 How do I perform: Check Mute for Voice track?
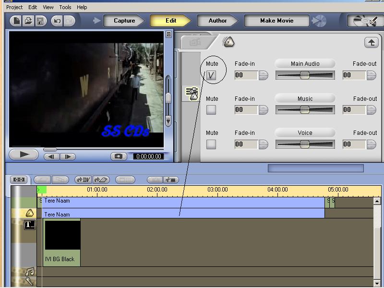pos(211,144)
